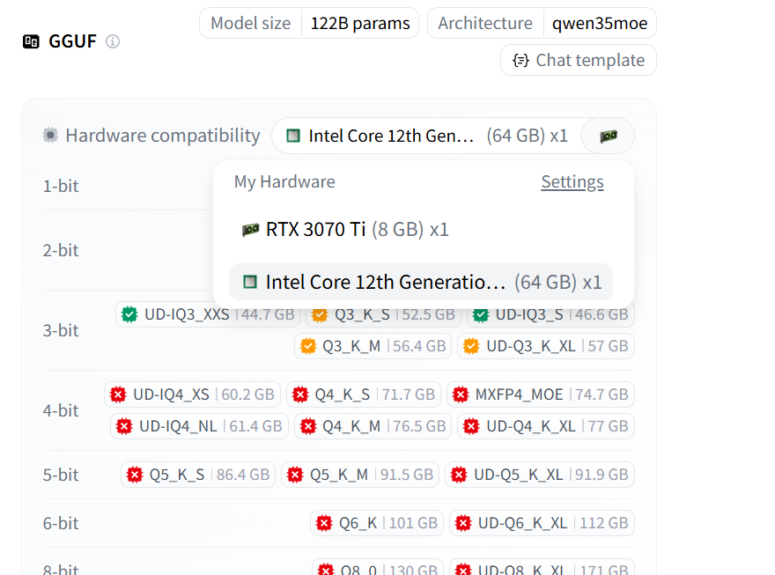
Task: Select the UD-IQ3_S 46.6 GB quantization
Action: (x=550, y=314)
